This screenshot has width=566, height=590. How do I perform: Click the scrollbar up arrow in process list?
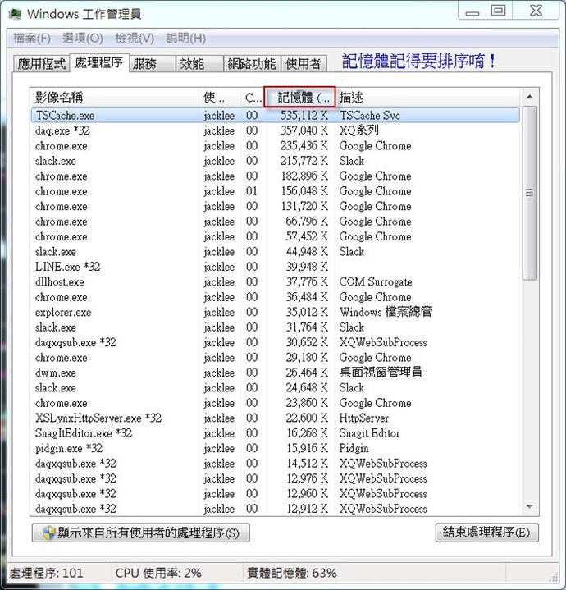click(x=529, y=97)
